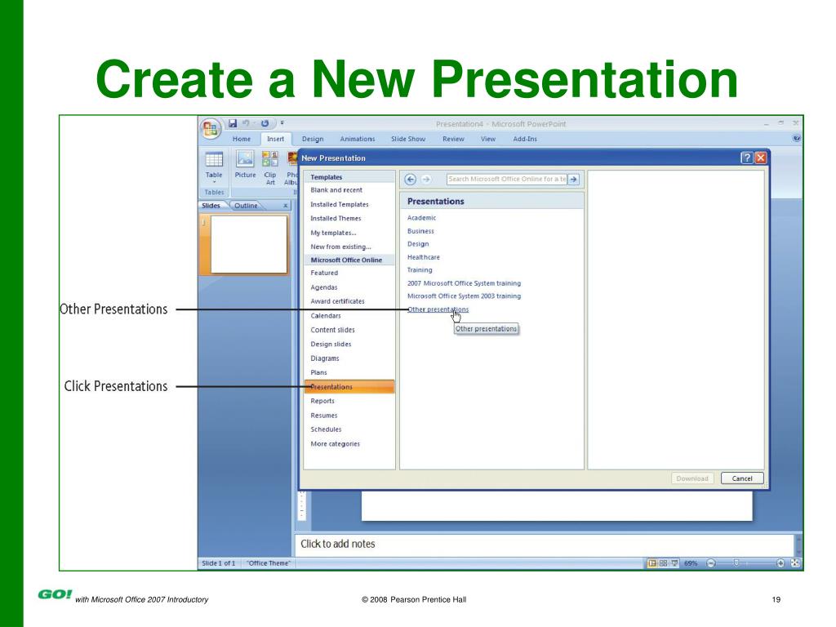Switch to Normal view icon in status bar

pos(651,563)
